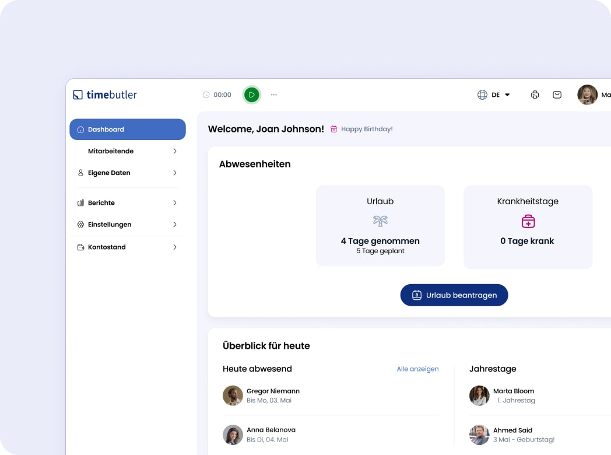Click the printer icon in top bar
The width and height of the screenshot is (611, 455).
[x=535, y=94]
